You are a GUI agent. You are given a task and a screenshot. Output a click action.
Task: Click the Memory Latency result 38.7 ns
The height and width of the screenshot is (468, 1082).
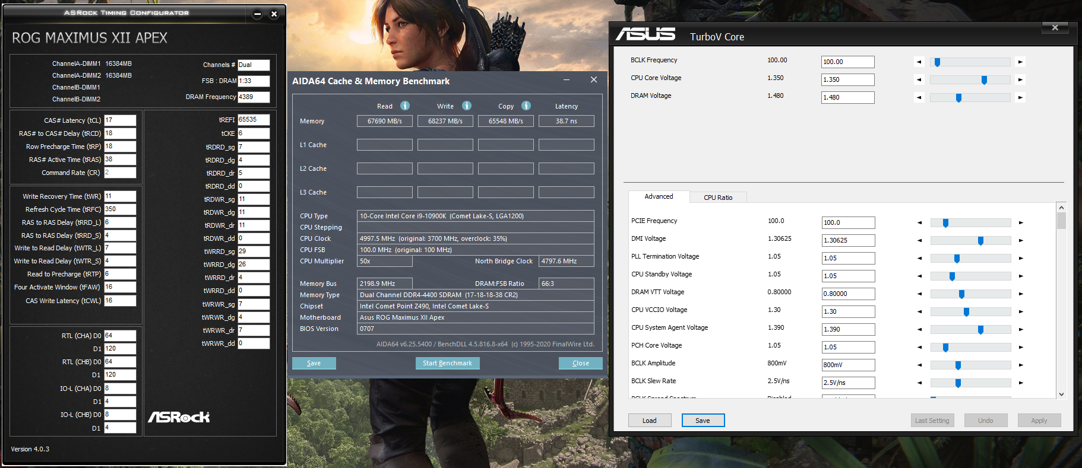567,121
